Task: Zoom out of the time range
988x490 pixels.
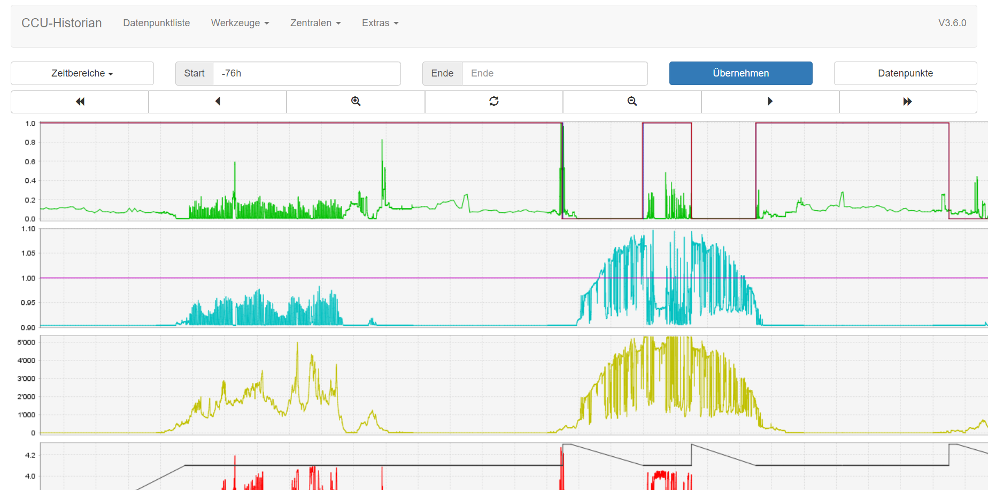Action: coord(632,102)
